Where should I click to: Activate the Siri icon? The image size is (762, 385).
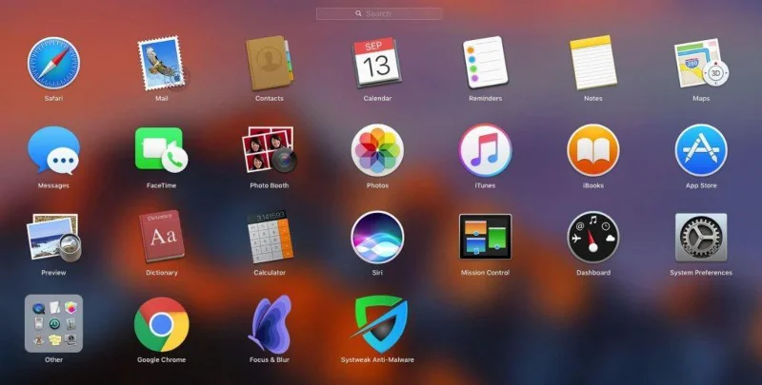(x=377, y=237)
